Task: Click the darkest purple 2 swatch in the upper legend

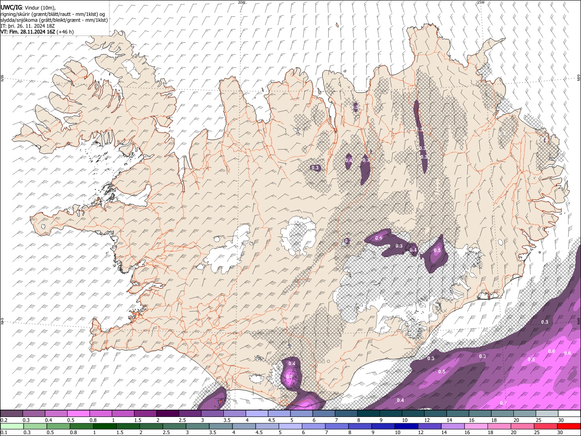Action: (x=167, y=413)
